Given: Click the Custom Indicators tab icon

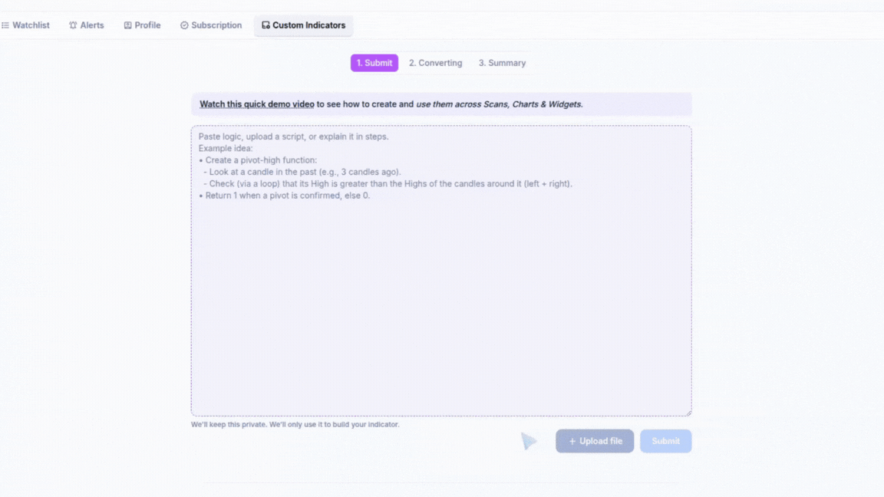Looking at the screenshot, I should pyautogui.click(x=266, y=25).
